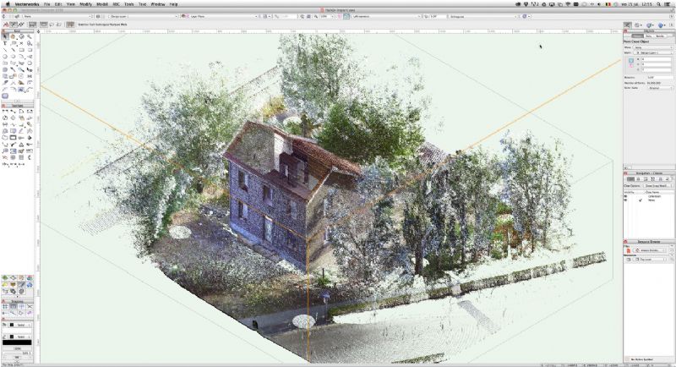
Task: Toggle the Snap to Object snapping option
Action: click(x=13, y=306)
